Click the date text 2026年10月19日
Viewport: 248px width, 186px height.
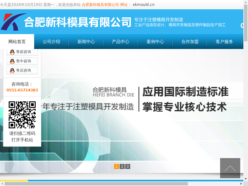pyautogui.click(x=27, y=5)
